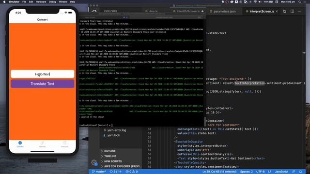
Task: Click the Convert title in simulator header
Action: (x=42, y=19)
